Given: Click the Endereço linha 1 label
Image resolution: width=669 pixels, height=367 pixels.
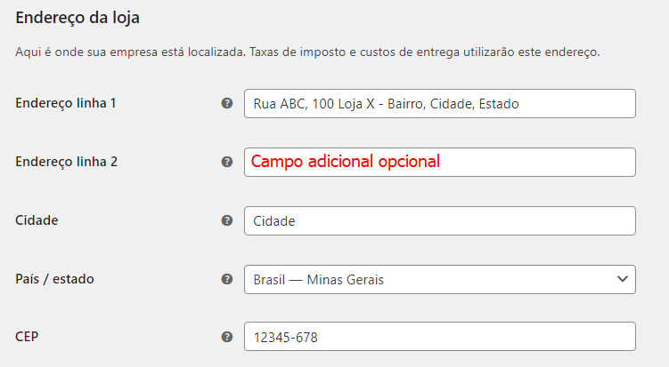Looking at the screenshot, I should tap(66, 103).
